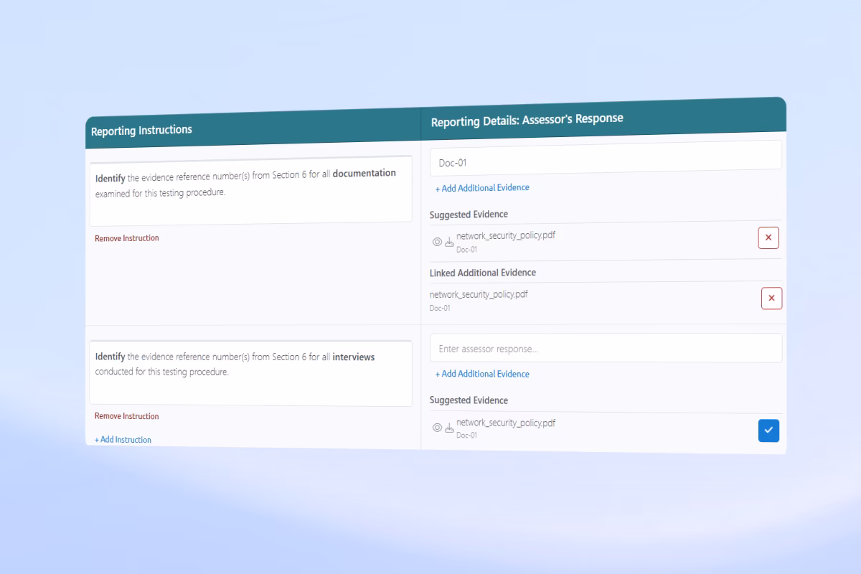Click the Doc-01 caption under Linked Additional Evidence file
The height and width of the screenshot is (574, 861).
440,309
